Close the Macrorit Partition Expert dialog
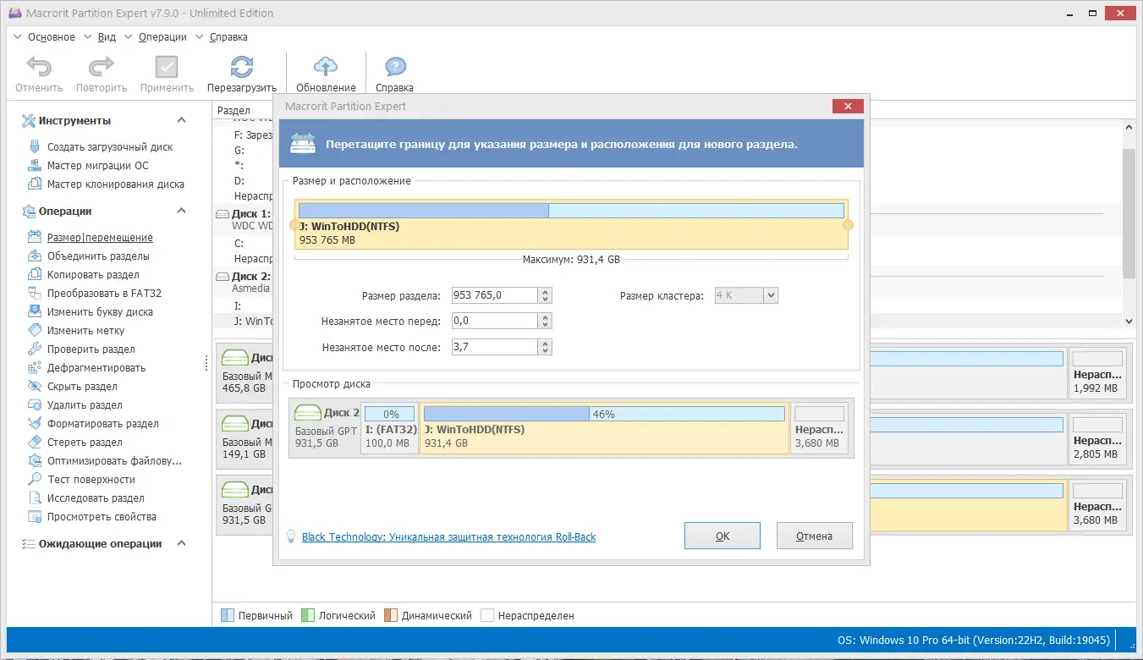Screen dimensions: 1143x660 [848, 106]
